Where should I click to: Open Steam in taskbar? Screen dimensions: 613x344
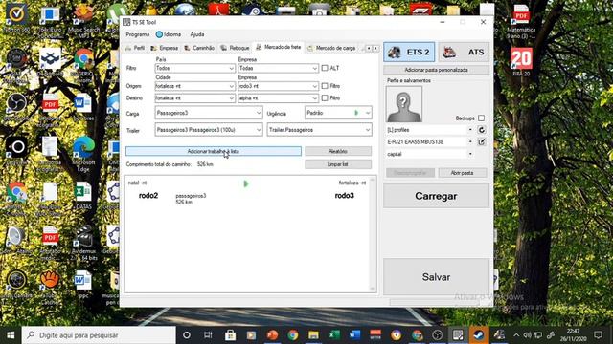pos(479,335)
